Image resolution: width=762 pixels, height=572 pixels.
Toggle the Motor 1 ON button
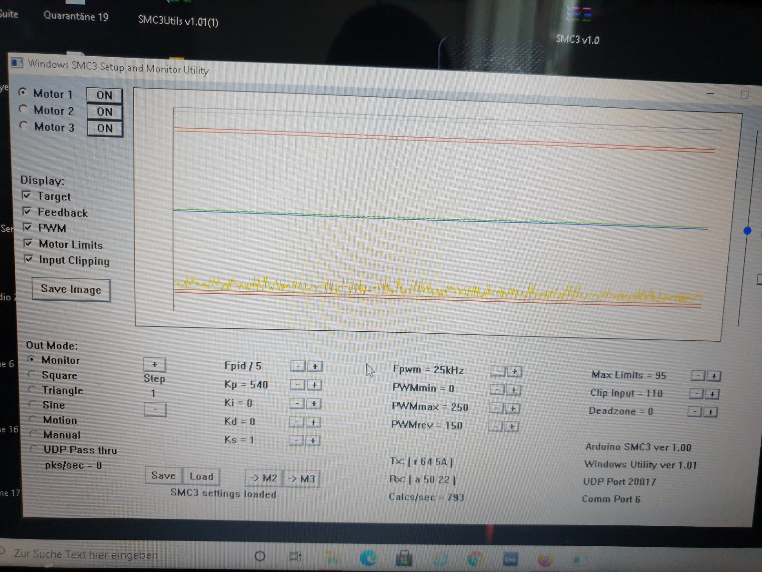click(104, 95)
